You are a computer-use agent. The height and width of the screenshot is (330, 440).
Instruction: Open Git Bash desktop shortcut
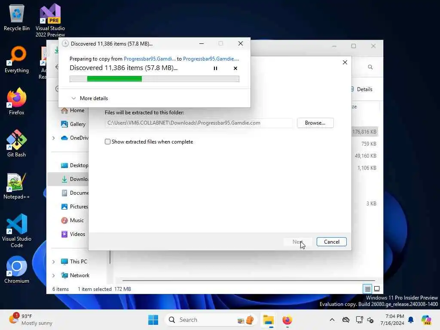17,144
